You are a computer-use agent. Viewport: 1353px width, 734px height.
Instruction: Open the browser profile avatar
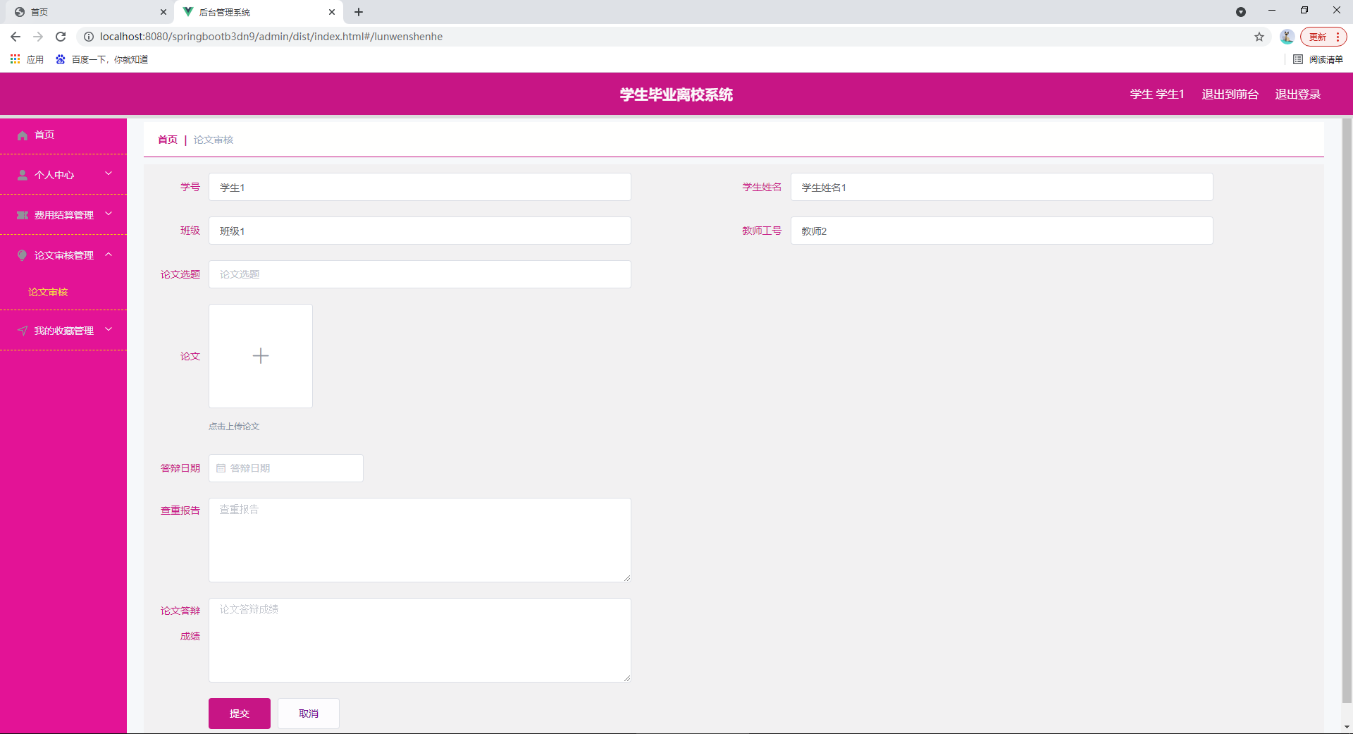(x=1287, y=37)
